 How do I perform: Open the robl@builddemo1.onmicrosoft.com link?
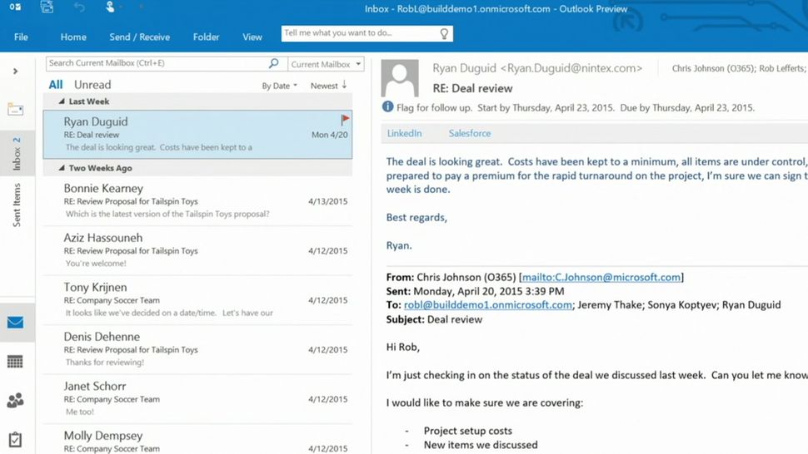point(487,305)
